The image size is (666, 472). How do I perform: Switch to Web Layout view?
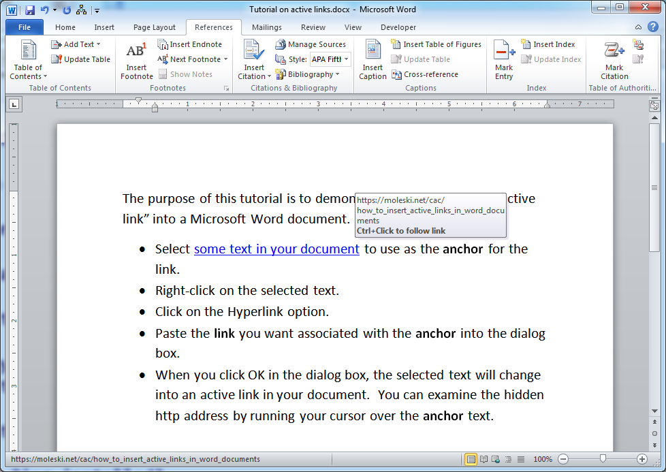[496, 459]
